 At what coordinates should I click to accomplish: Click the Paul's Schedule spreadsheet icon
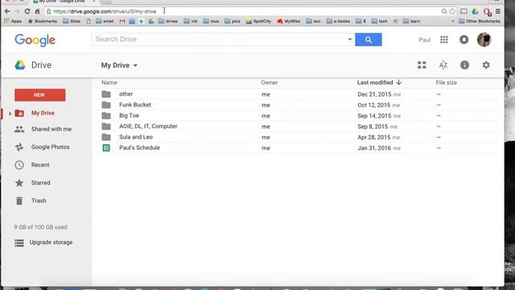pyautogui.click(x=106, y=148)
